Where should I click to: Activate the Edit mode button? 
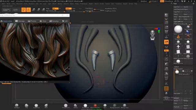[x=24, y=10]
